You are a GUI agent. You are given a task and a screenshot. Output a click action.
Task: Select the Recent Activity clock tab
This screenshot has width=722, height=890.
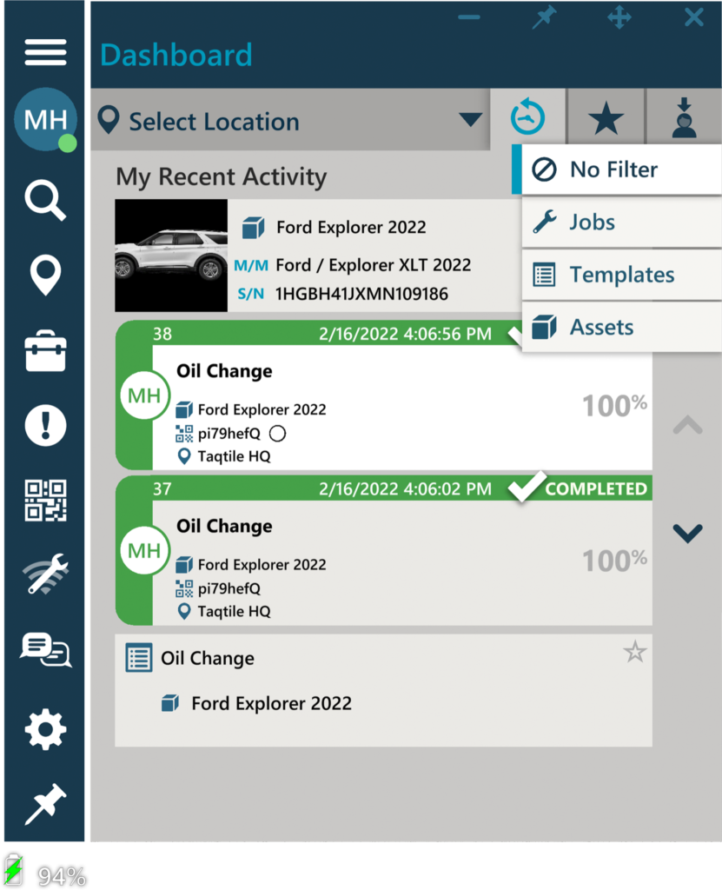pyautogui.click(x=528, y=116)
